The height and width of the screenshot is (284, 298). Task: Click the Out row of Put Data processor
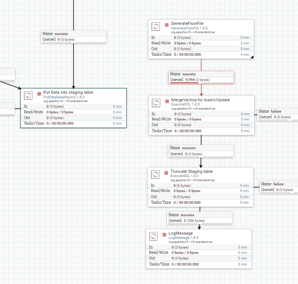[73, 118]
